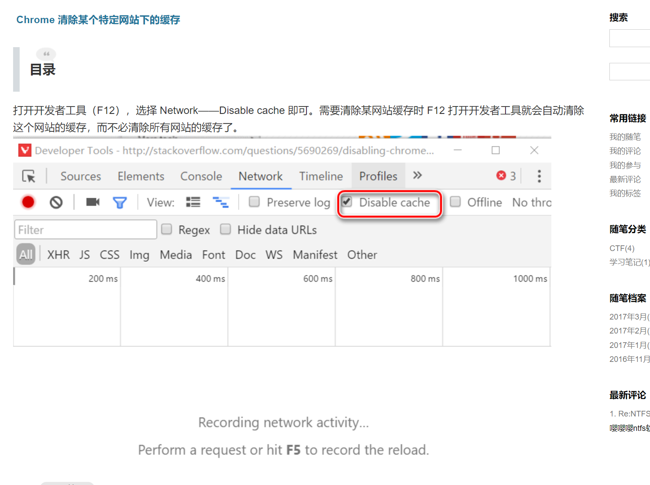Close the Developer Tools window
Image resolution: width=650 pixels, height=485 pixels.
pyautogui.click(x=534, y=150)
